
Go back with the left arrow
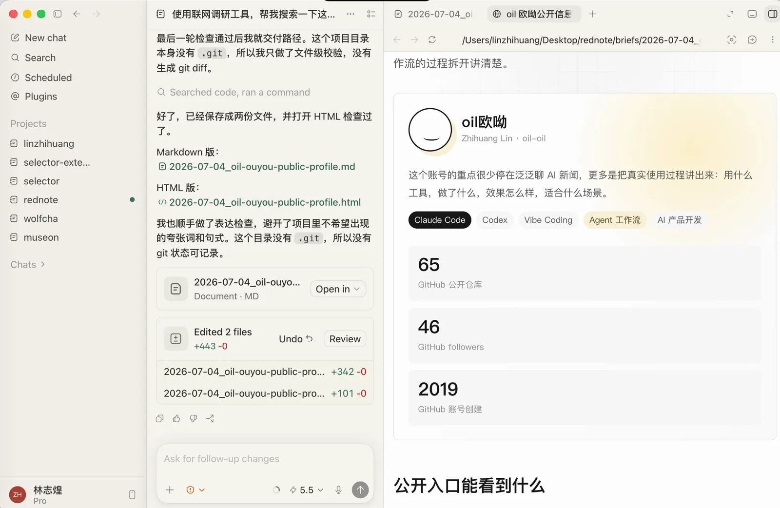click(77, 14)
